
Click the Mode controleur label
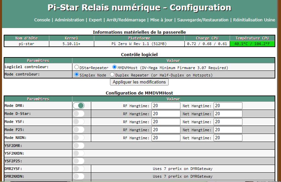(22, 74)
